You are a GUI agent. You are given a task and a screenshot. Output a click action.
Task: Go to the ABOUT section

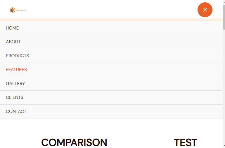tap(111, 42)
